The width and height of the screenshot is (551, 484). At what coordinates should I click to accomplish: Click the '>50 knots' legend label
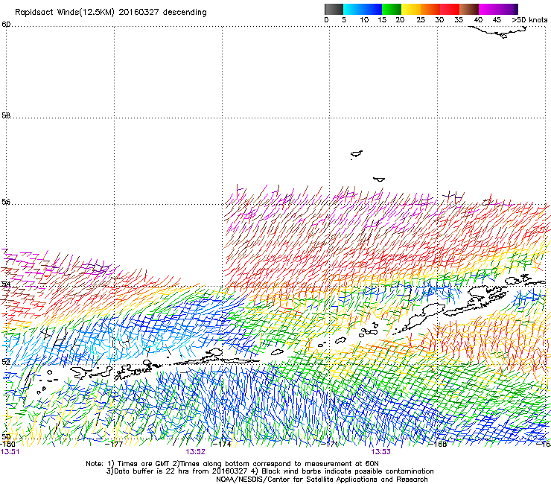(x=529, y=20)
